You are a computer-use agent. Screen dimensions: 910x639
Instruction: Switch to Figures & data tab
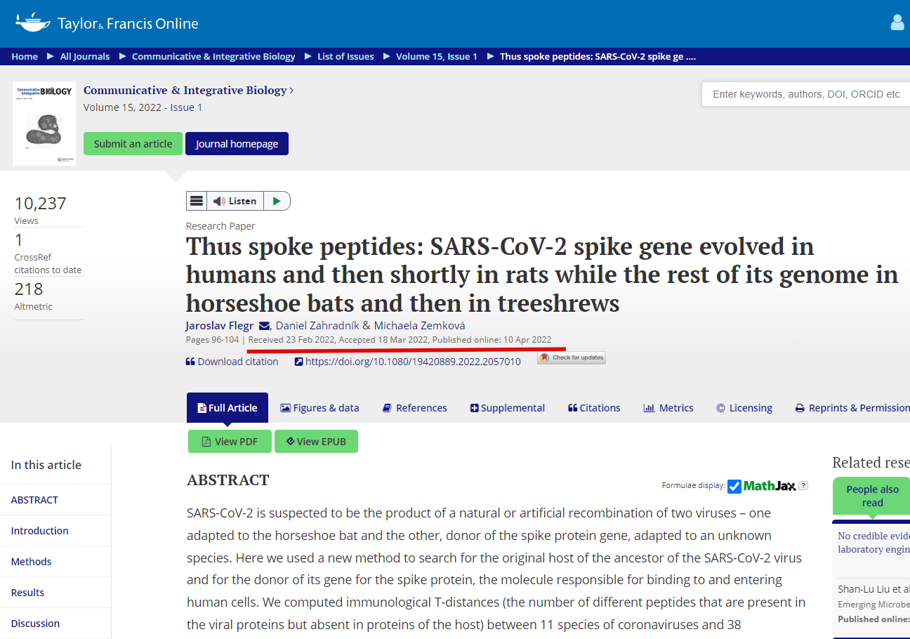[x=319, y=407]
